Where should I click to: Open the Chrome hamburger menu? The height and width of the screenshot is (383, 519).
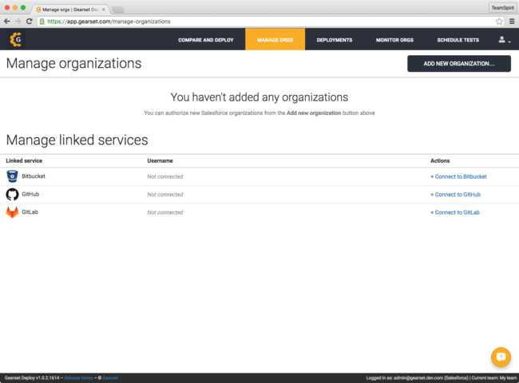pos(512,22)
